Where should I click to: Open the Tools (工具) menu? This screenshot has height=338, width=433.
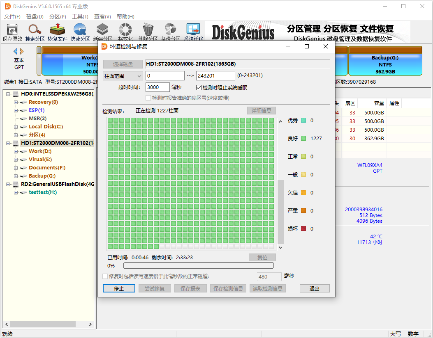tap(80, 16)
